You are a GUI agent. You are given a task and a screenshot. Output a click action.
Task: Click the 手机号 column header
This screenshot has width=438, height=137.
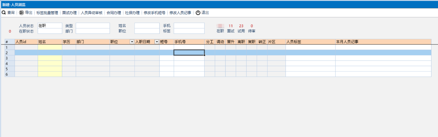point(189,42)
